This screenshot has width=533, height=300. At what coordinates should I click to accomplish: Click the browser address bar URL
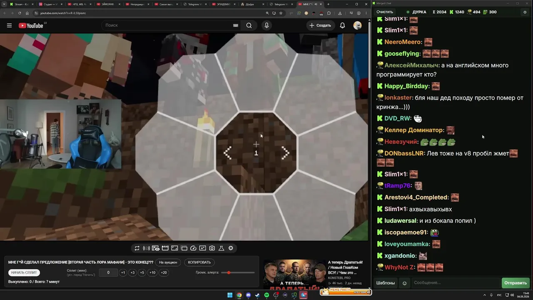point(63,13)
